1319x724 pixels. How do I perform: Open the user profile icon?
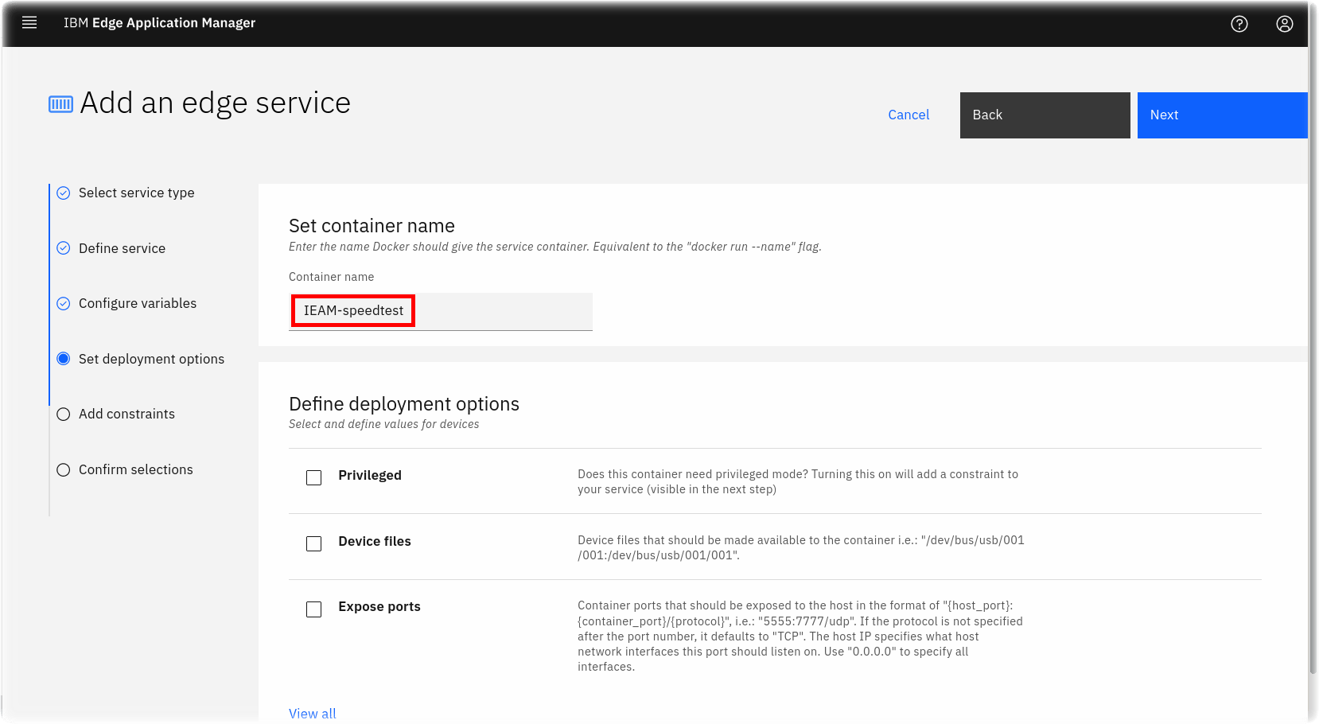tap(1285, 24)
